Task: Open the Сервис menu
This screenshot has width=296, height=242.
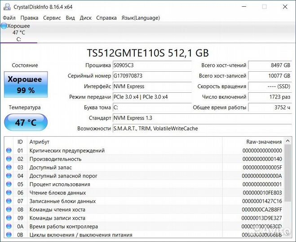Action: pyautogui.click(x=52, y=18)
